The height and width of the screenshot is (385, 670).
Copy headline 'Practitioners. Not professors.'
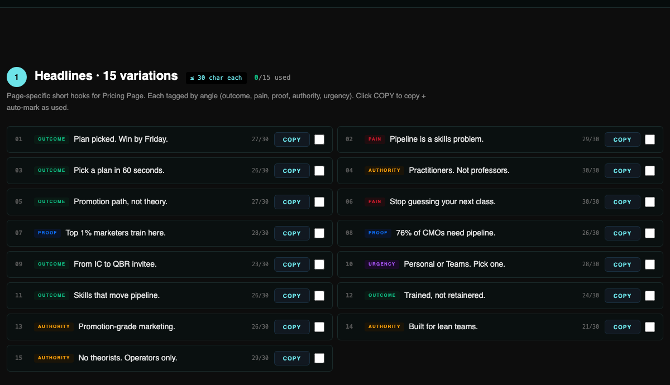(622, 171)
